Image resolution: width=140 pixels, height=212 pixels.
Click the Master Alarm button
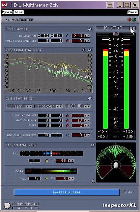tap(67, 192)
